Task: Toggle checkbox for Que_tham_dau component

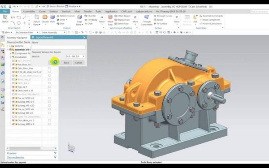Action: (x=13, y=68)
